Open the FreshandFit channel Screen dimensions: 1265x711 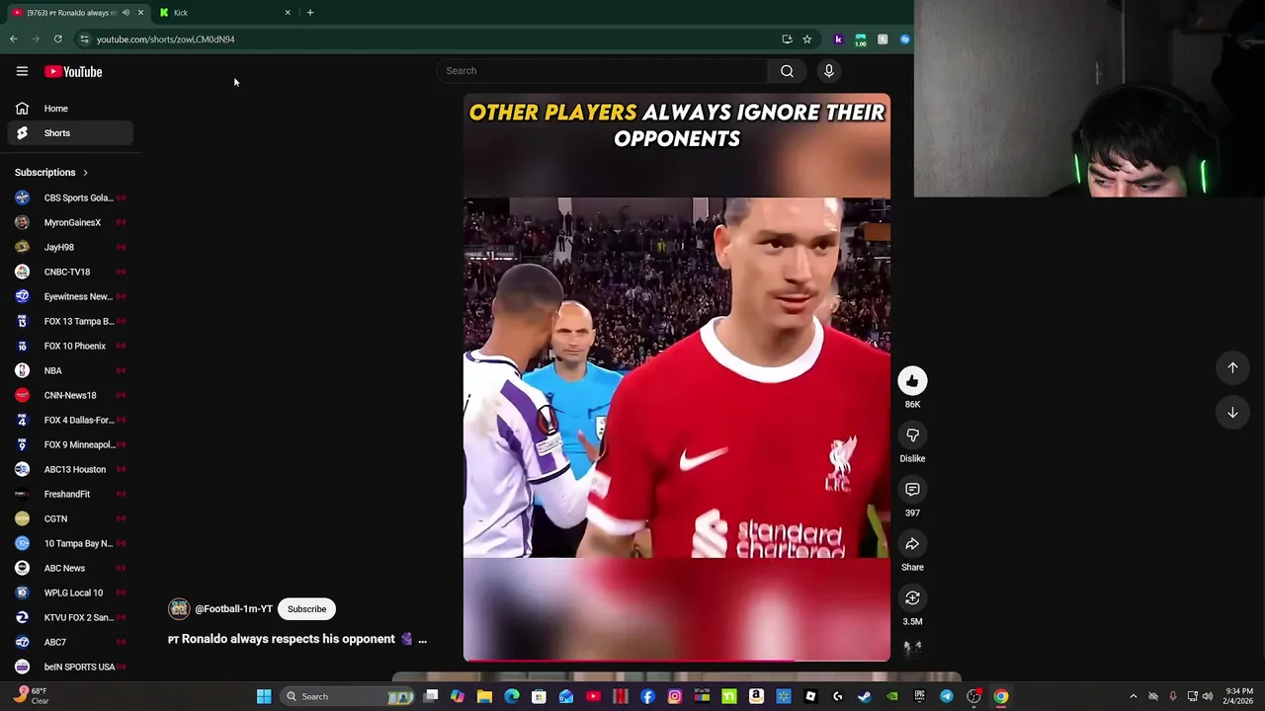point(69,494)
